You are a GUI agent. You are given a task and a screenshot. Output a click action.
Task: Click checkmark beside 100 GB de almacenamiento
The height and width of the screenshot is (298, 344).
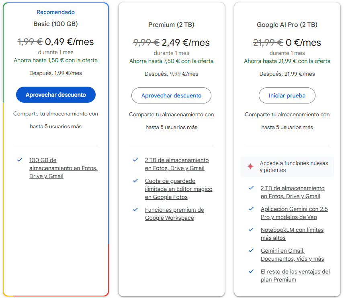click(20, 160)
